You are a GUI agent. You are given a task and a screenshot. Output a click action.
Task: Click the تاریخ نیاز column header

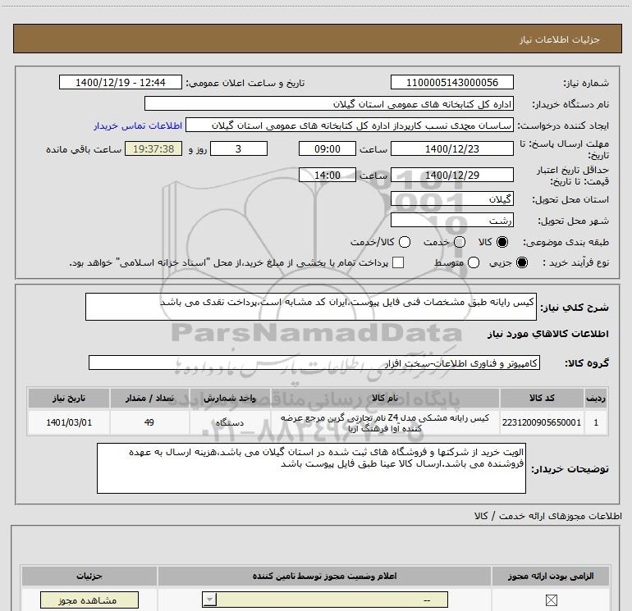68,398
